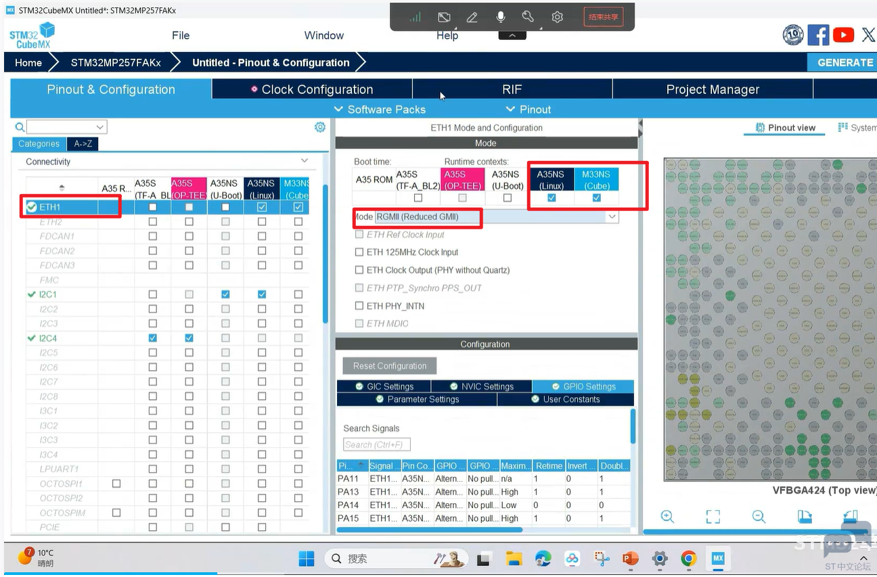The height and width of the screenshot is (577, 877).
Task: Open the X social media icon
Action: [x=868, y=35]
